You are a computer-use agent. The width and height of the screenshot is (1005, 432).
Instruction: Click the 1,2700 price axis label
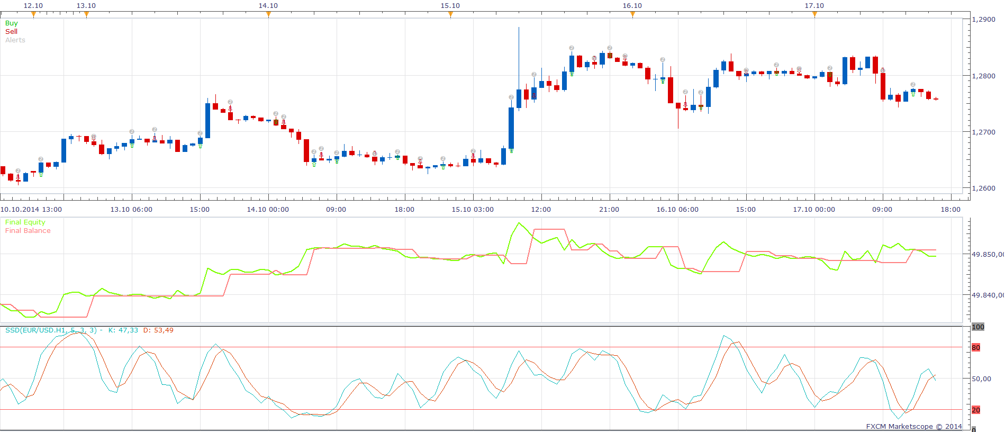pos(984,132)
